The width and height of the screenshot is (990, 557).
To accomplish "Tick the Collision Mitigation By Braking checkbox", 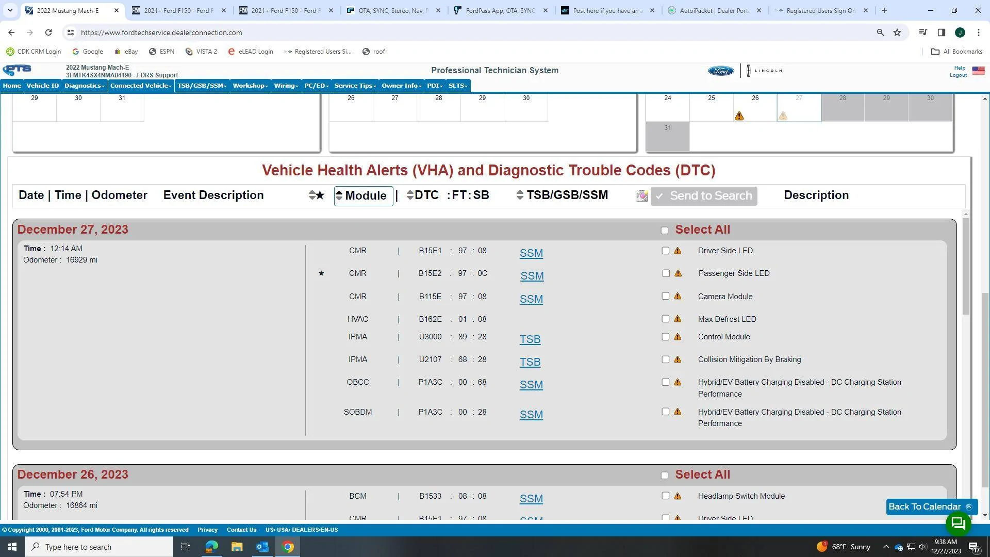I will pyautogui.click(x=666, y=359).
